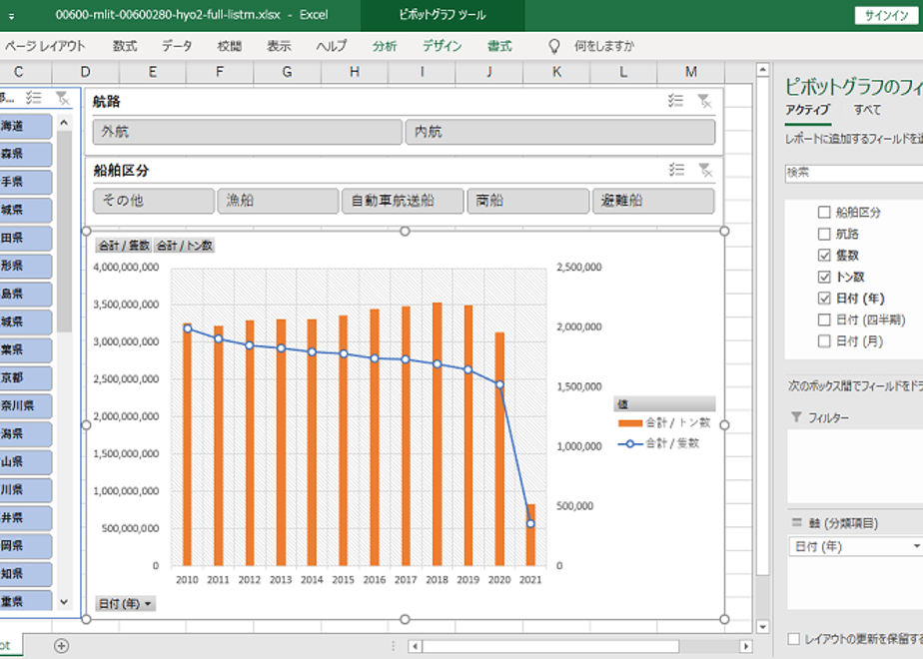Select 外航 in the 航路 slicer
923x659 pixels.
point(248,132)
